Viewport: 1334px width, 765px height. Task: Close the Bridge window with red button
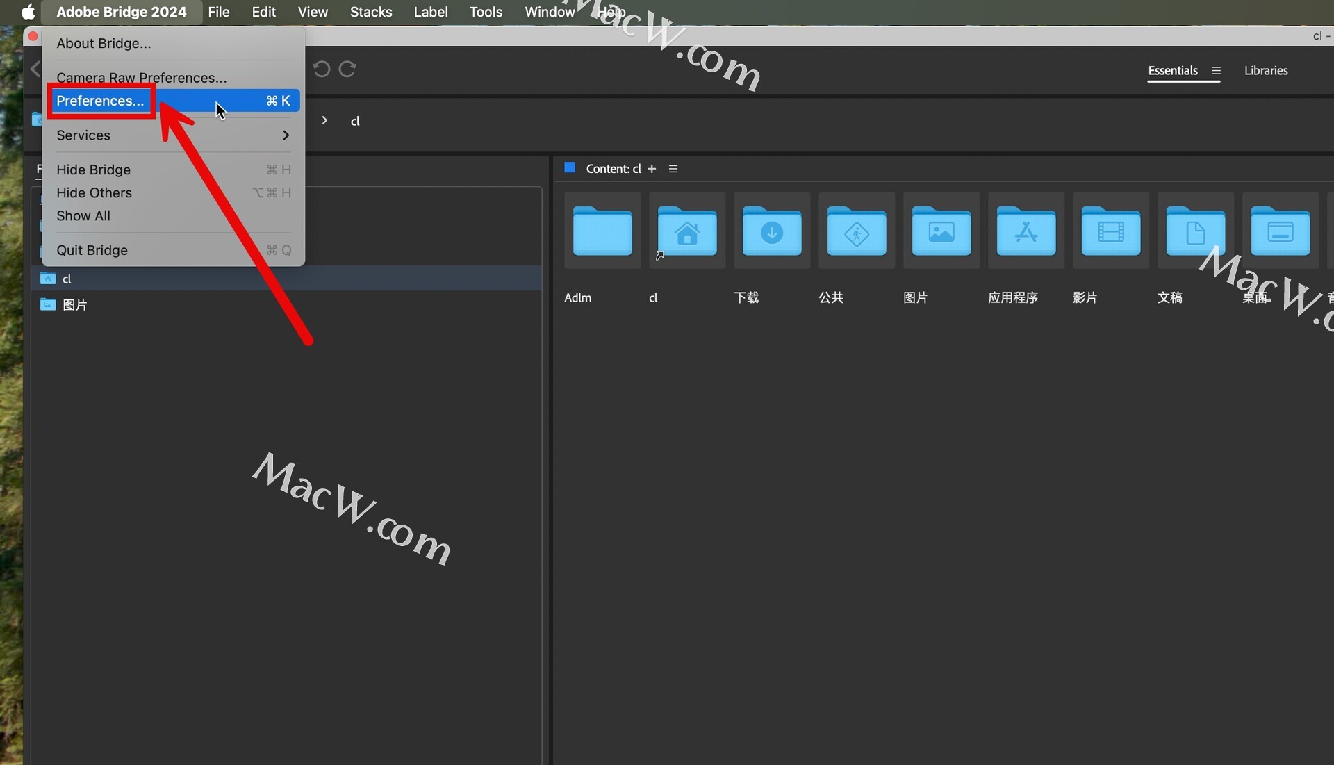(x=33, y=35)
